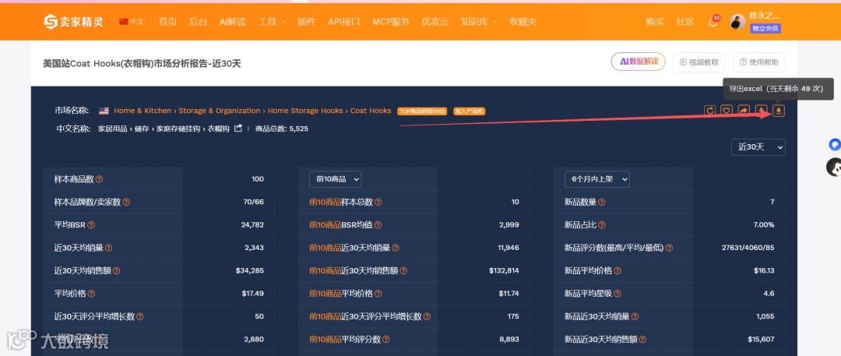This screenshot has width=841, height=356.
Task: Open the 视频教程 button
Action: 698,62
